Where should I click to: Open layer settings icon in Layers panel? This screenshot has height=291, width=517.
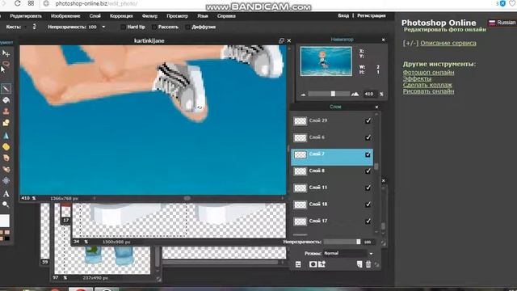click(298, 264)
